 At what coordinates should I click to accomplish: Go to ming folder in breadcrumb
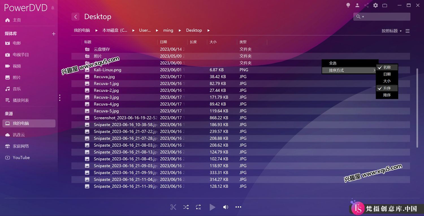[x=168, y=30]
